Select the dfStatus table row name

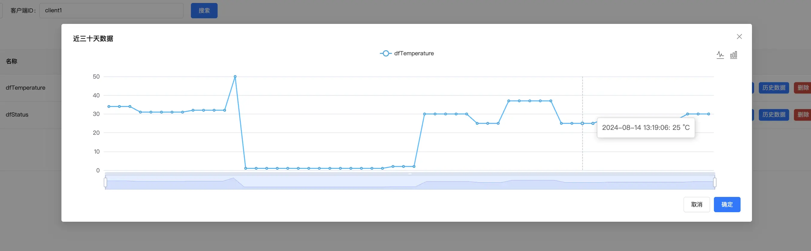pos(17,114)
